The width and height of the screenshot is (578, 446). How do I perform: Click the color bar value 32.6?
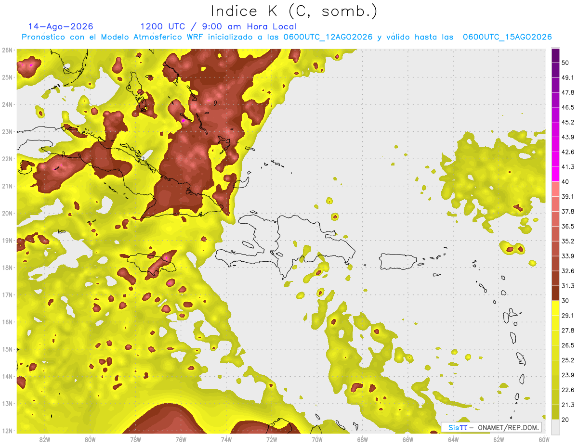click(568, 271)
